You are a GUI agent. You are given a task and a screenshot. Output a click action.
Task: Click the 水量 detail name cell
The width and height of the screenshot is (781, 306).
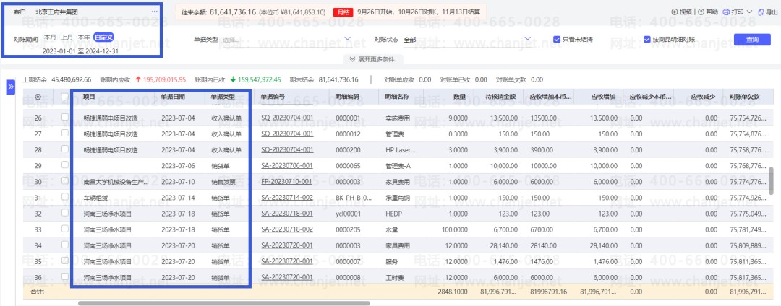(x=391, y=229)
